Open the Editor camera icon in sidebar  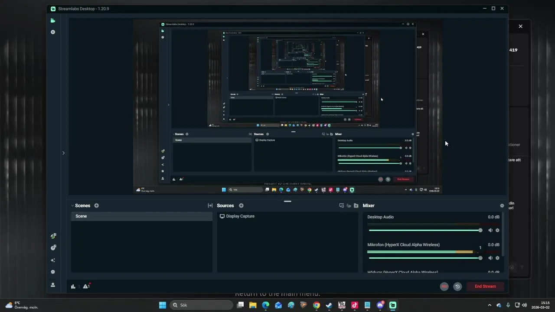(x=53, y=20)
